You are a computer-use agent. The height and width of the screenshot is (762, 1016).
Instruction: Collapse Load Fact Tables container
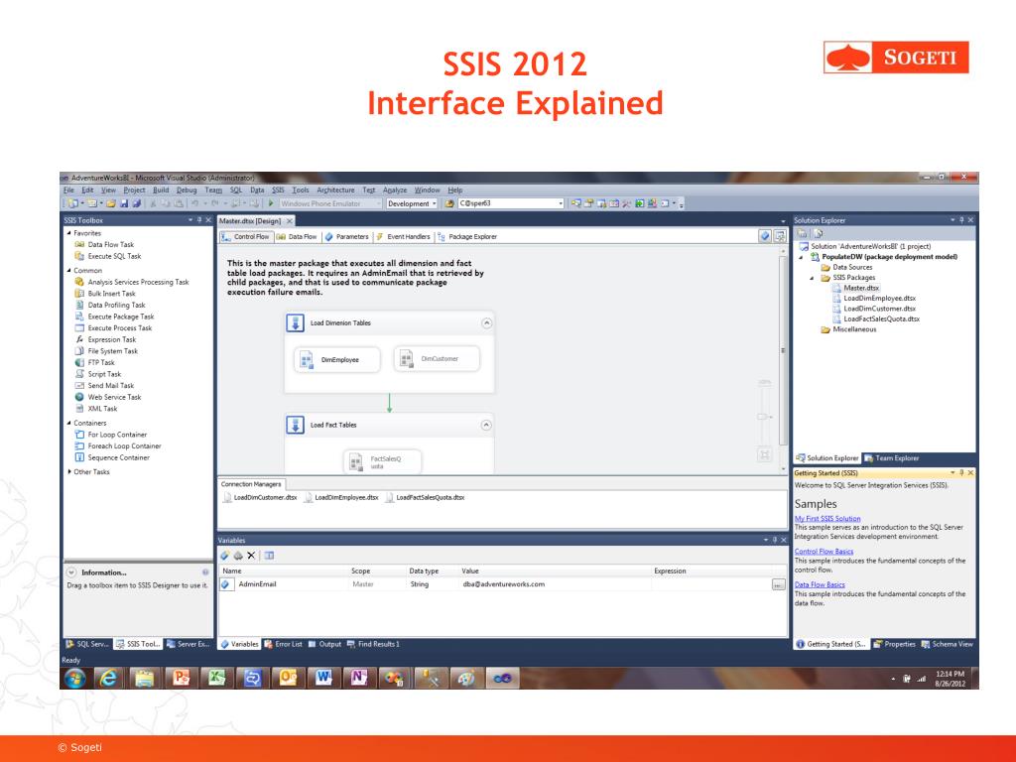click(486, 425)
